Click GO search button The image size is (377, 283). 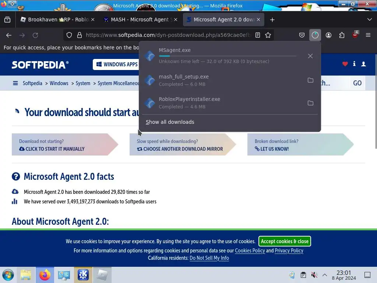[x=357, y=83]
